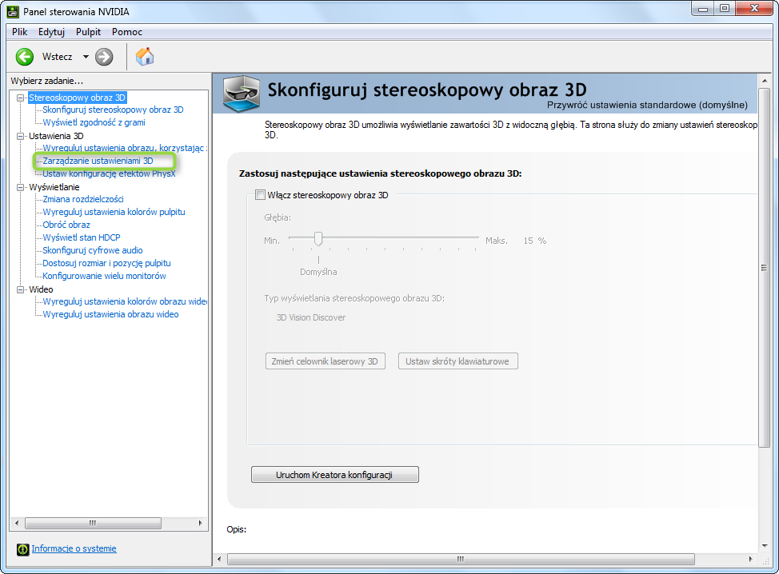Click the 3D Vision Discover display type

pos(311,317)
